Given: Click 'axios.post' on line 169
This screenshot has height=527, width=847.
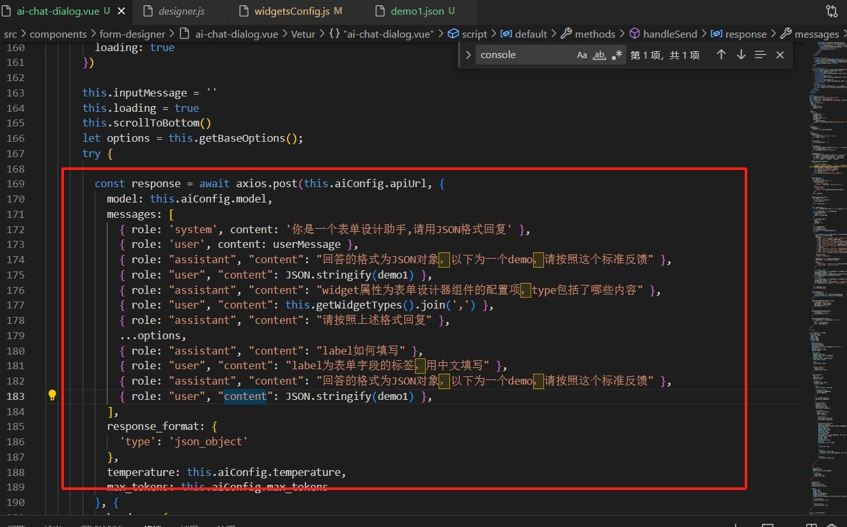Looking at the screenshot, I should [x=267, y=183].
